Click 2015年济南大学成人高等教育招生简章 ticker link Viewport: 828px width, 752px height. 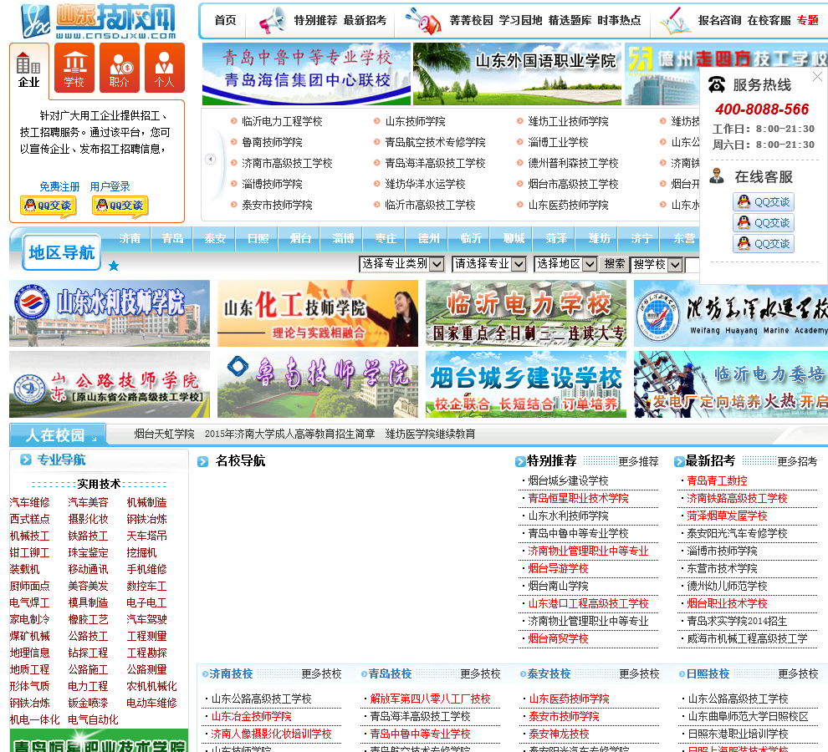point(290,434)
